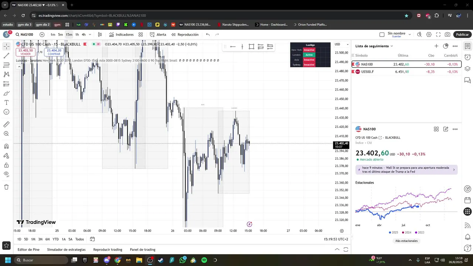Click the Publicar button
The height and width of the screenshot is (266, 473).
(462, 34)
